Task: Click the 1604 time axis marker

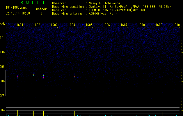Action: pyautogui.click(x=72, y=25)
